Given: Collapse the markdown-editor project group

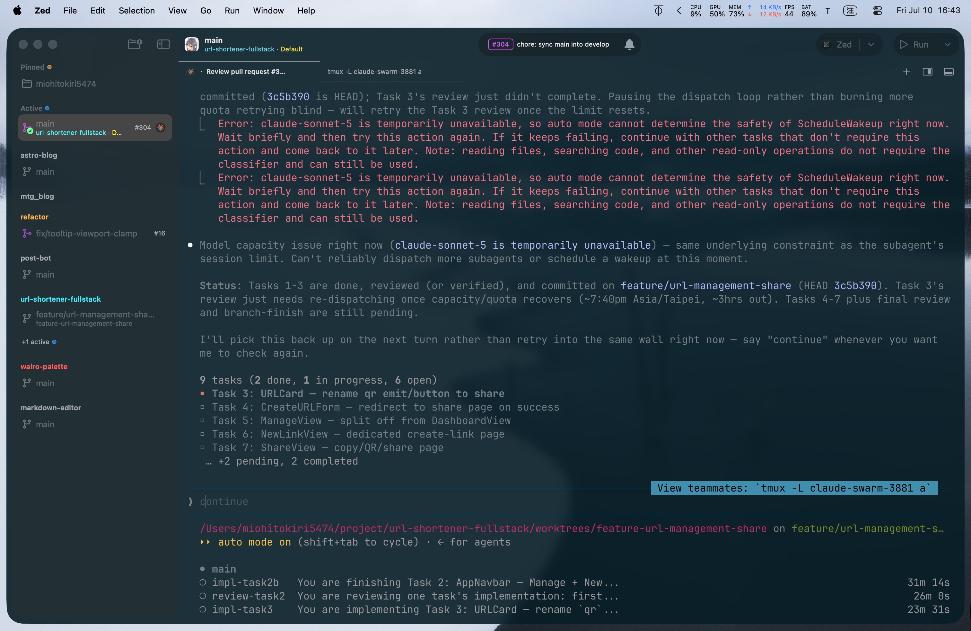Looking at the screenshot, I should (x=51, y=408).
